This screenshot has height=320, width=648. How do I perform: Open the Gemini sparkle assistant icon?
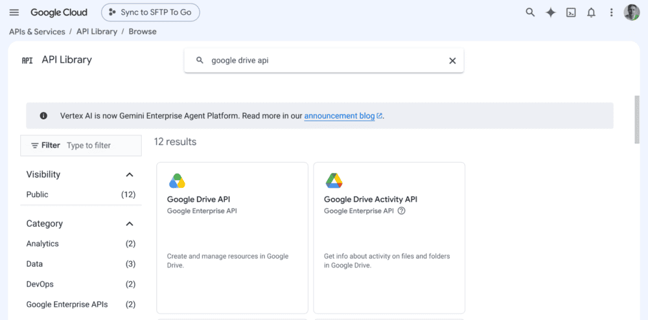[550, 12]
